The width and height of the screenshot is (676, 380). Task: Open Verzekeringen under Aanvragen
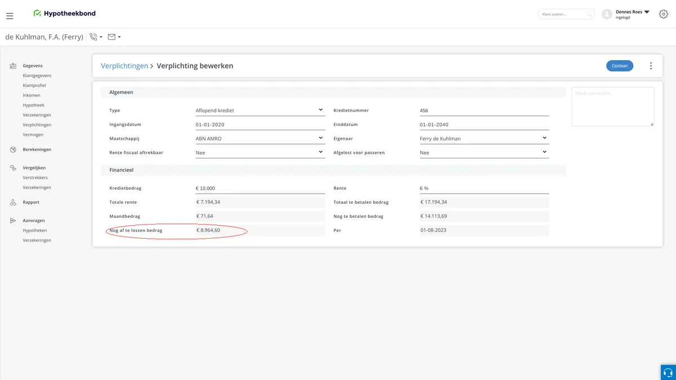tap(37, 240)
